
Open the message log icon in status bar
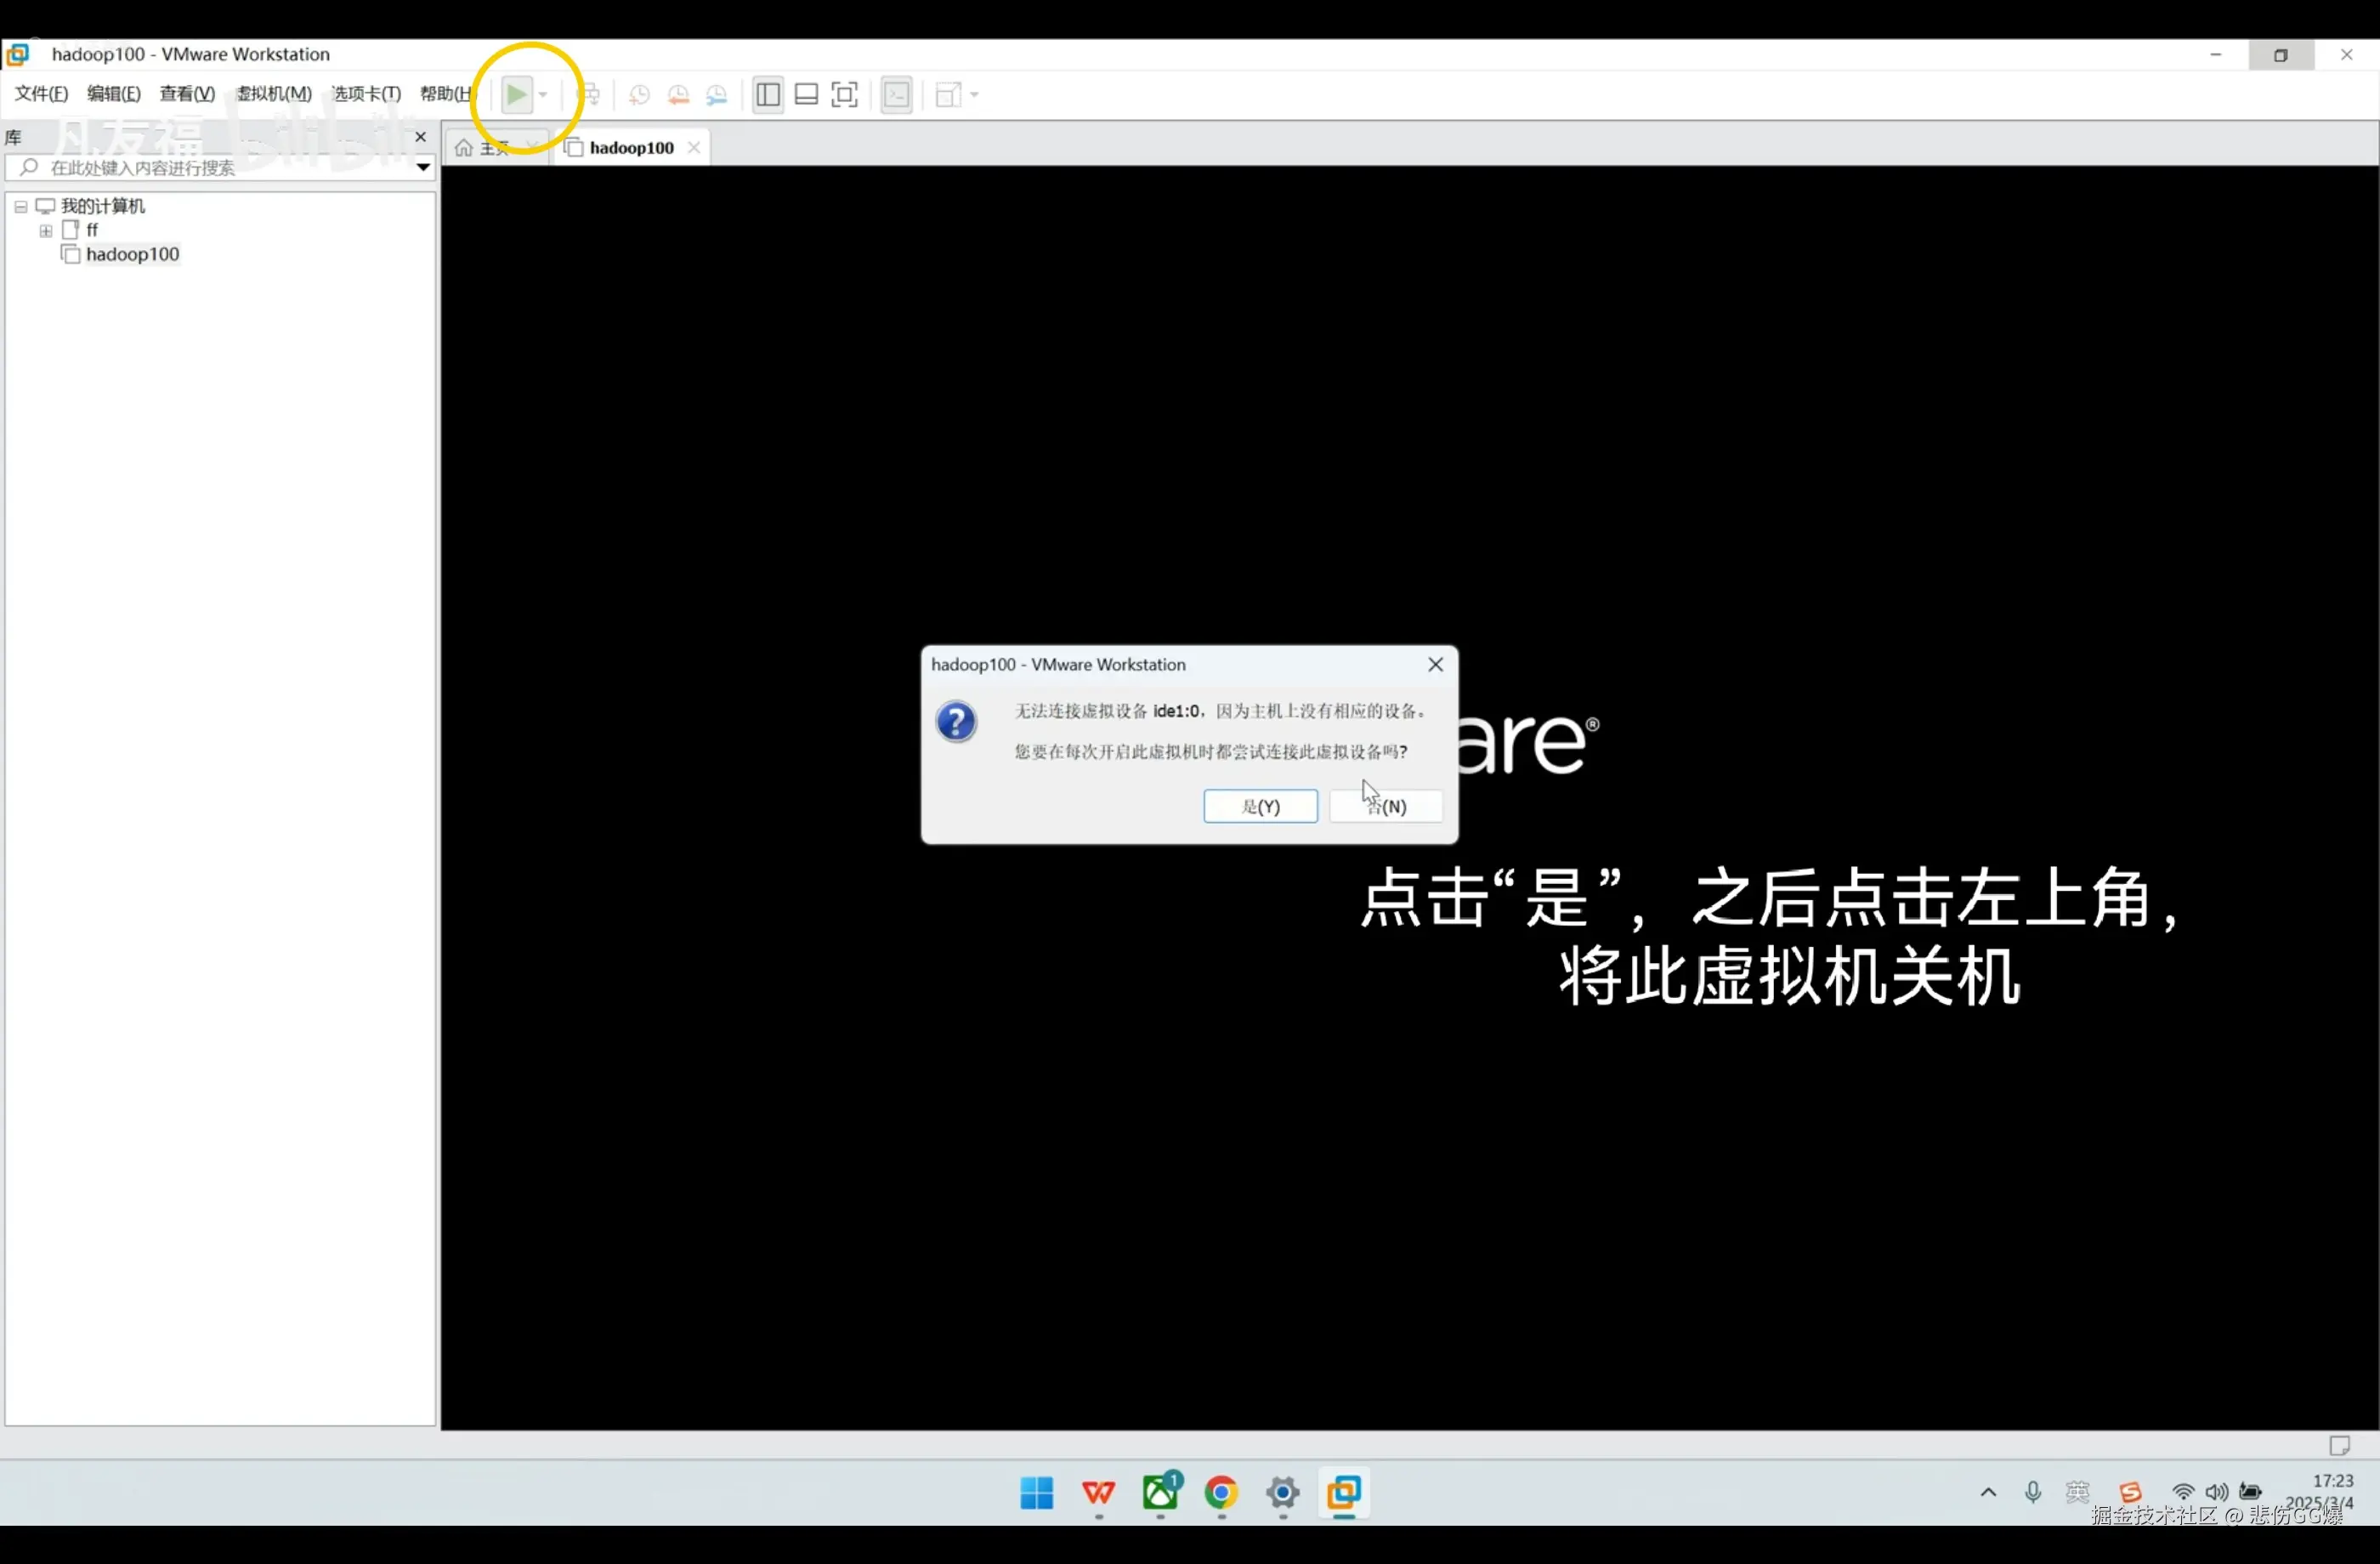2339,1445
